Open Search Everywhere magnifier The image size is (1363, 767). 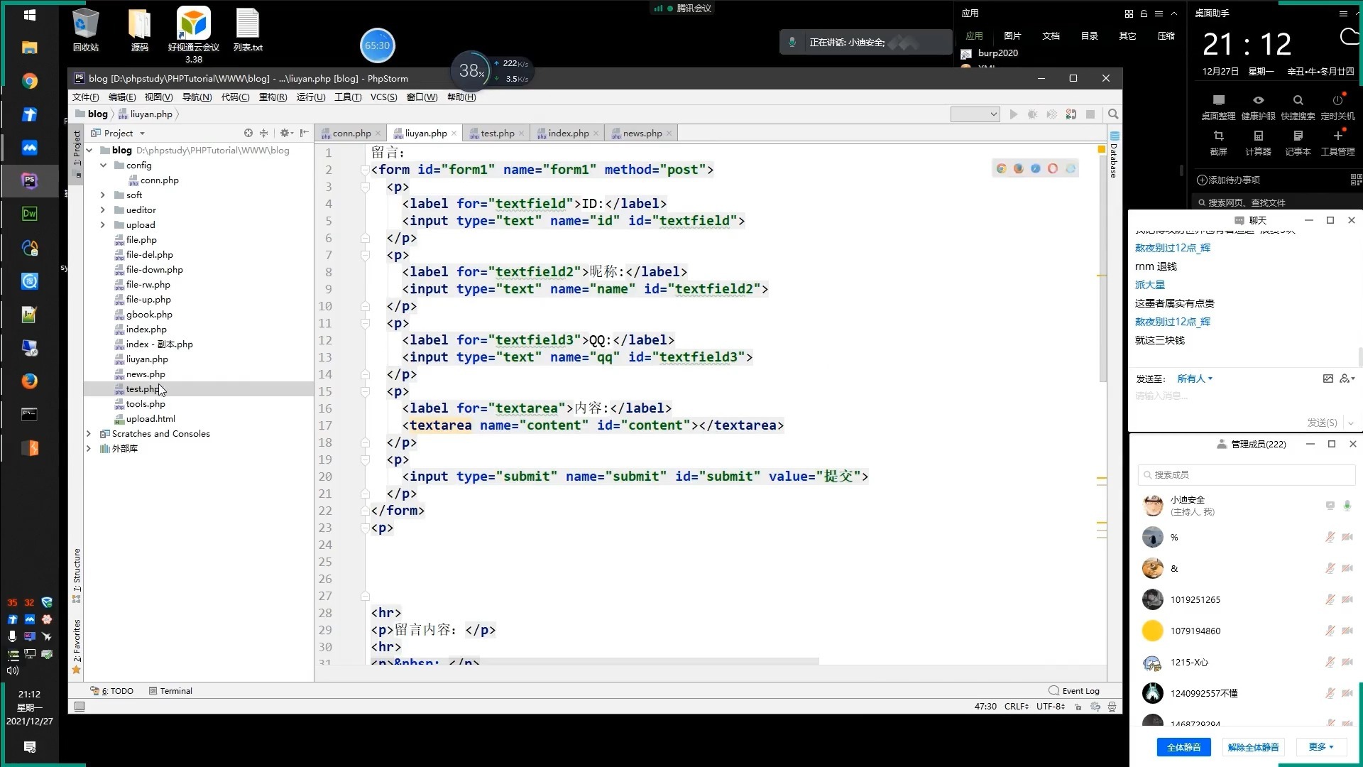[x=1113, y=114]
